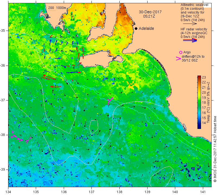
Task: Click the '200 1000m' depth contour label
Action: pyautogui.click(x=57, y=8)
